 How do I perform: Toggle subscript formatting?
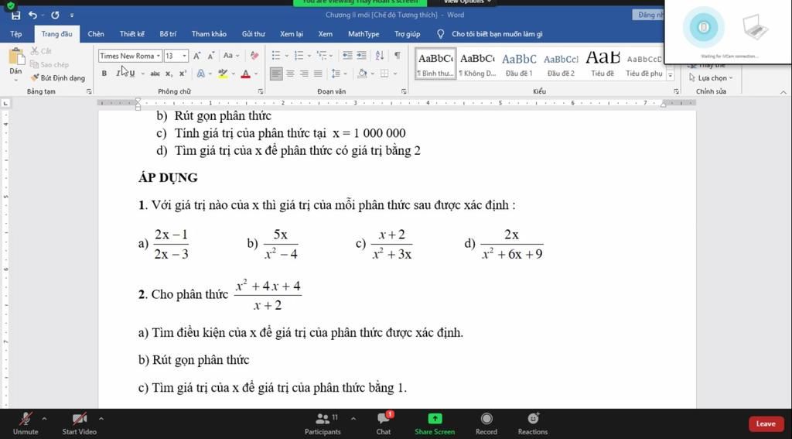(169, 74)
